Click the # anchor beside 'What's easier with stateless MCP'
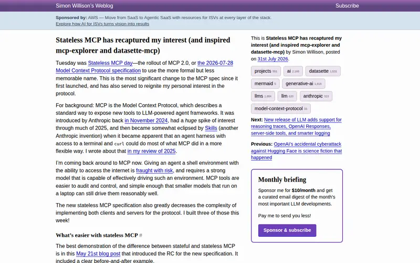420x263 pixels. (x=141, y=235)
